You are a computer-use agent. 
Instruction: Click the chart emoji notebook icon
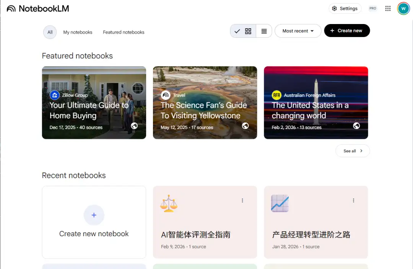point(280,203)
